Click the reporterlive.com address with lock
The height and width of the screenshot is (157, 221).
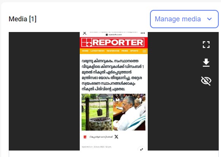[x=114, y=35]
